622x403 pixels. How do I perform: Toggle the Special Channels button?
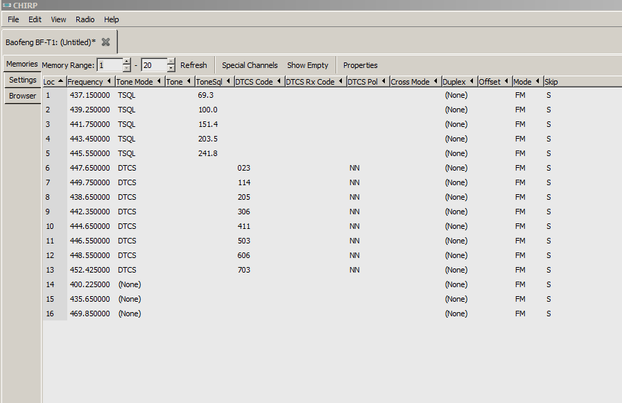pyautogui.click(x=250, y=65)
